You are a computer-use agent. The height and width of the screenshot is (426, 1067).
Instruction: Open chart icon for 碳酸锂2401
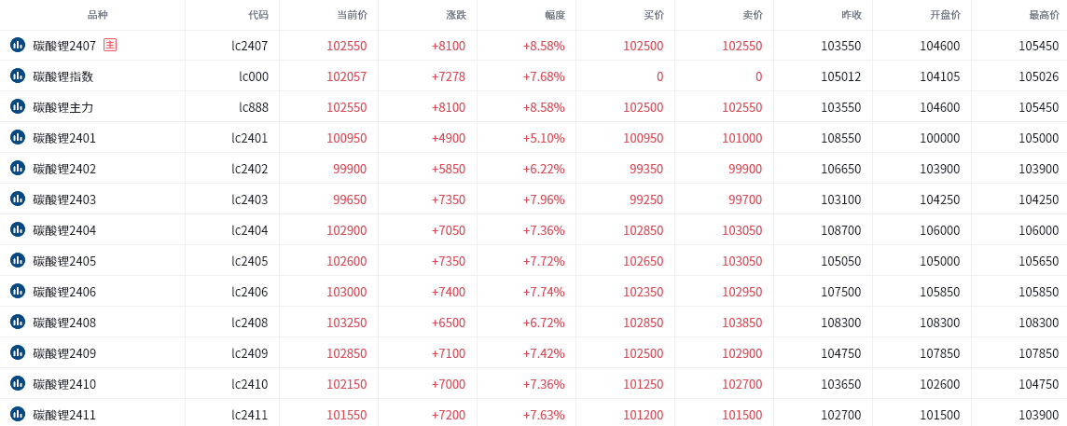18,137
